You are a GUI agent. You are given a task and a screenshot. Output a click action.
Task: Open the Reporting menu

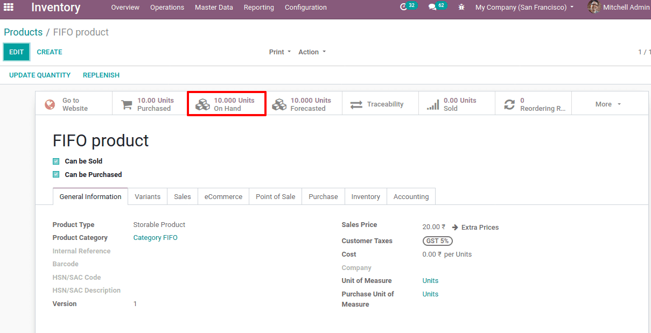point(258,8)
